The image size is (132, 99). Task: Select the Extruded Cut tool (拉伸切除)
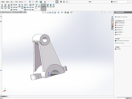(2, 6)
